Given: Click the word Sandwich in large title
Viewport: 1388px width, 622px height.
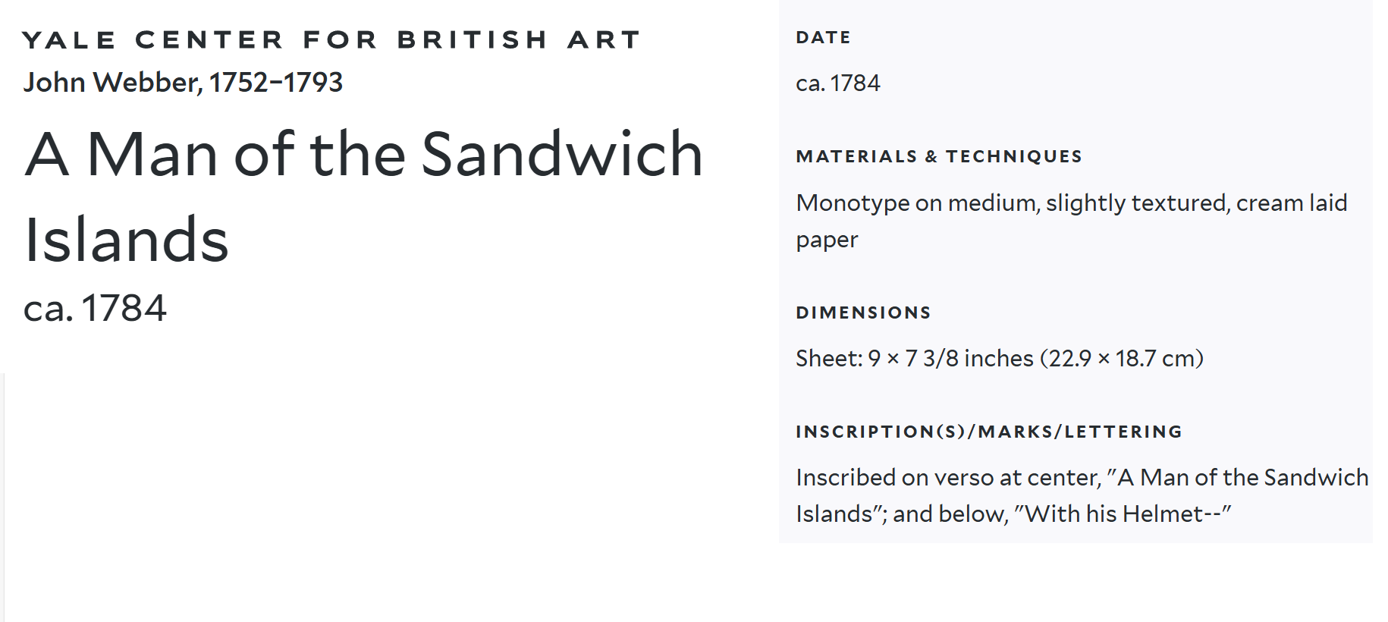Looking at the screenshot, I should coord(562,154).
